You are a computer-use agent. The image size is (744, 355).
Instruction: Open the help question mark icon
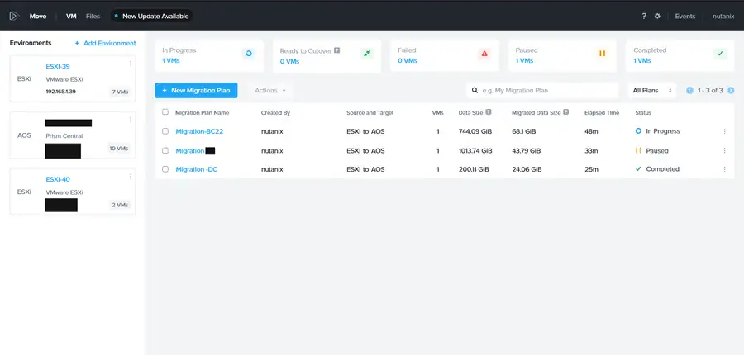click(644, 17)
